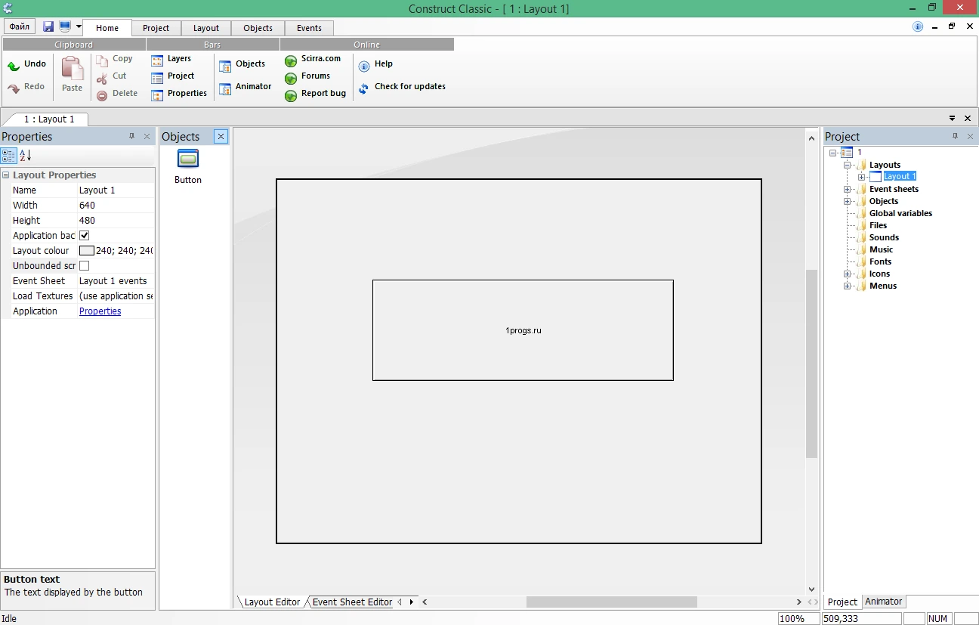Open the Application Properties link

100,311
